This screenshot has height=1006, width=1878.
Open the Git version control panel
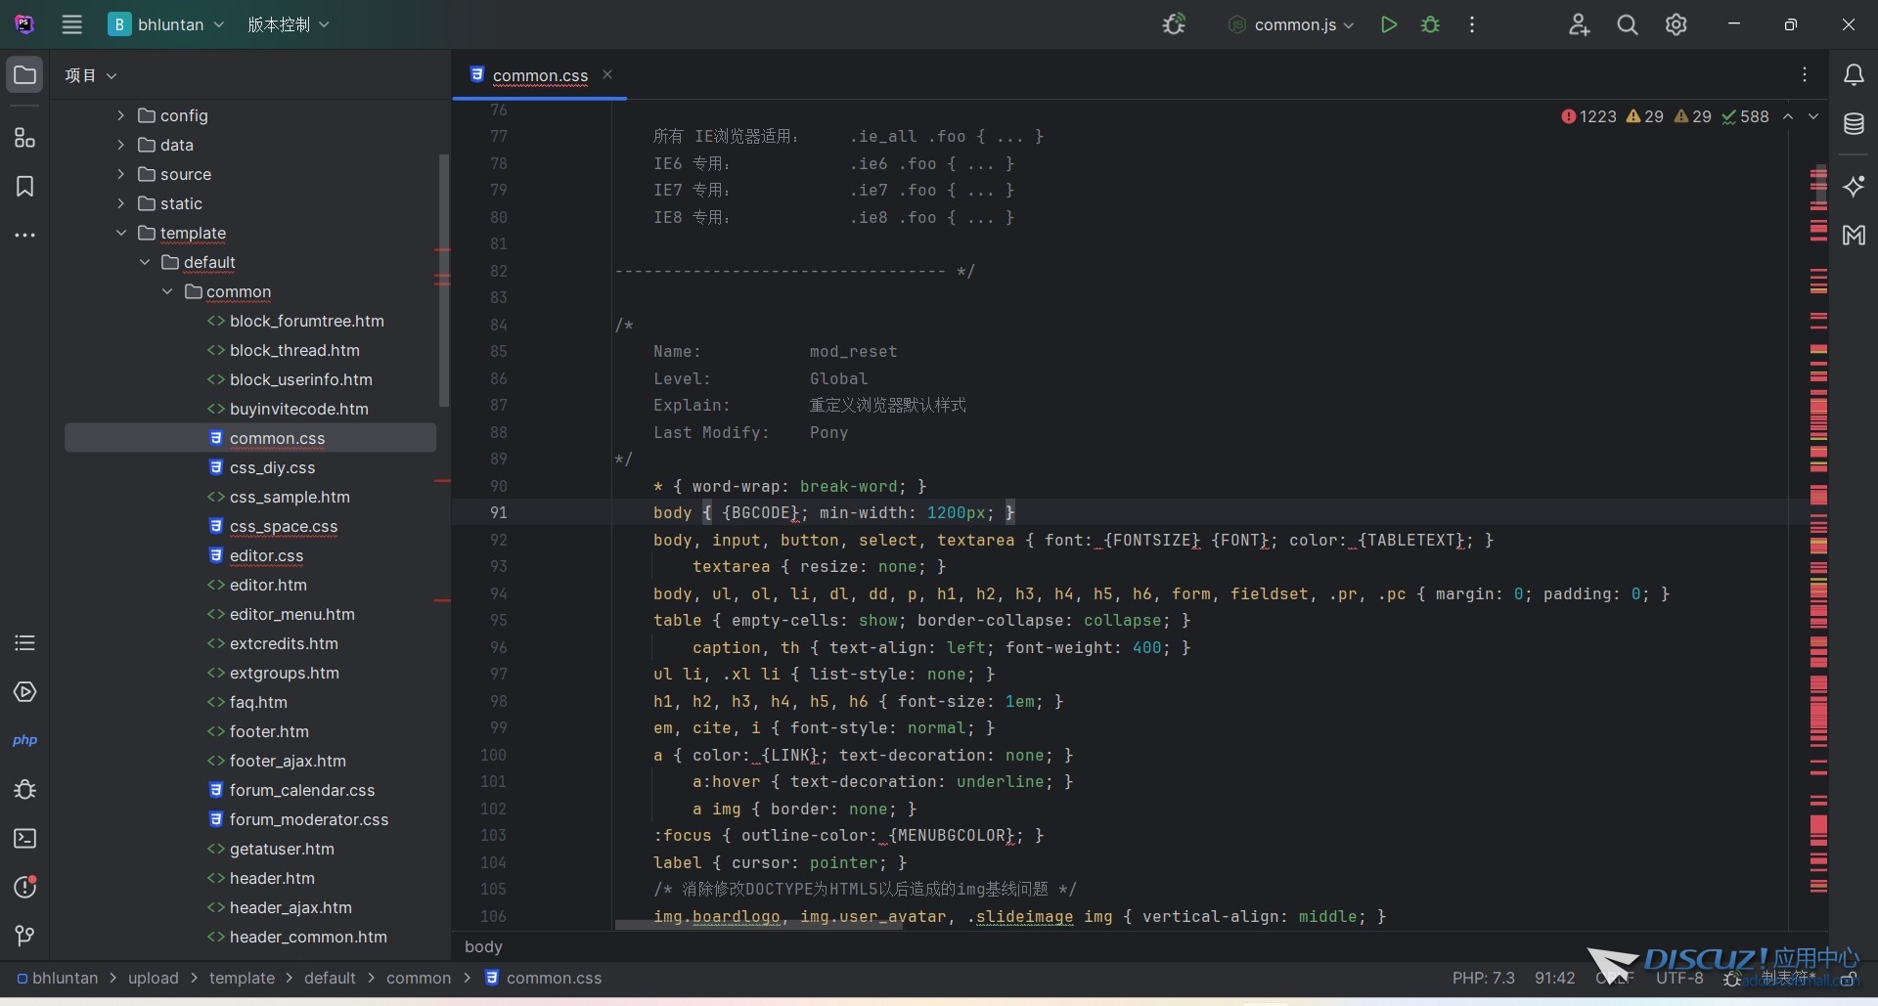pyautogui.click(x=24, y=937)
